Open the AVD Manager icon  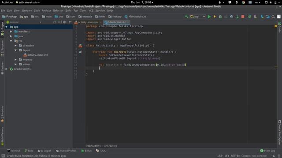pos(255,17)
